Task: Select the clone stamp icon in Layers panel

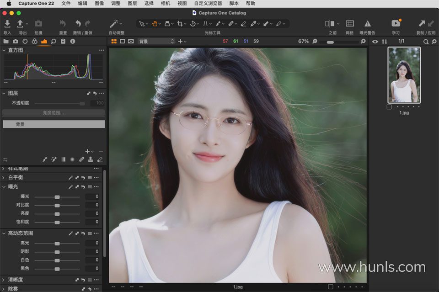Action: 91,159
